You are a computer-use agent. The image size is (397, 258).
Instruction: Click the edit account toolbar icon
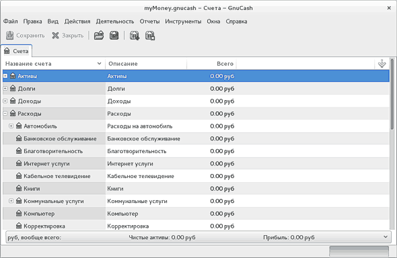(114, 36)
